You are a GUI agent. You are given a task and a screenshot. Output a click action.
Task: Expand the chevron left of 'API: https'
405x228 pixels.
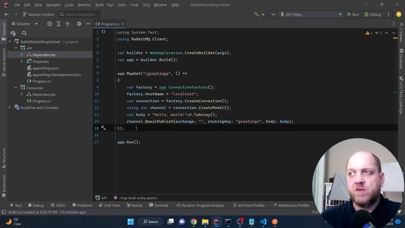(273, 15)
